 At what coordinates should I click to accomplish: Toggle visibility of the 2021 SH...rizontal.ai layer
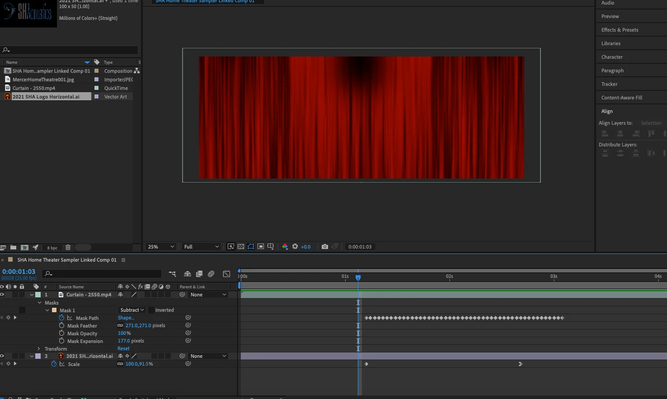pyautogui.click(x=2, y=356)
